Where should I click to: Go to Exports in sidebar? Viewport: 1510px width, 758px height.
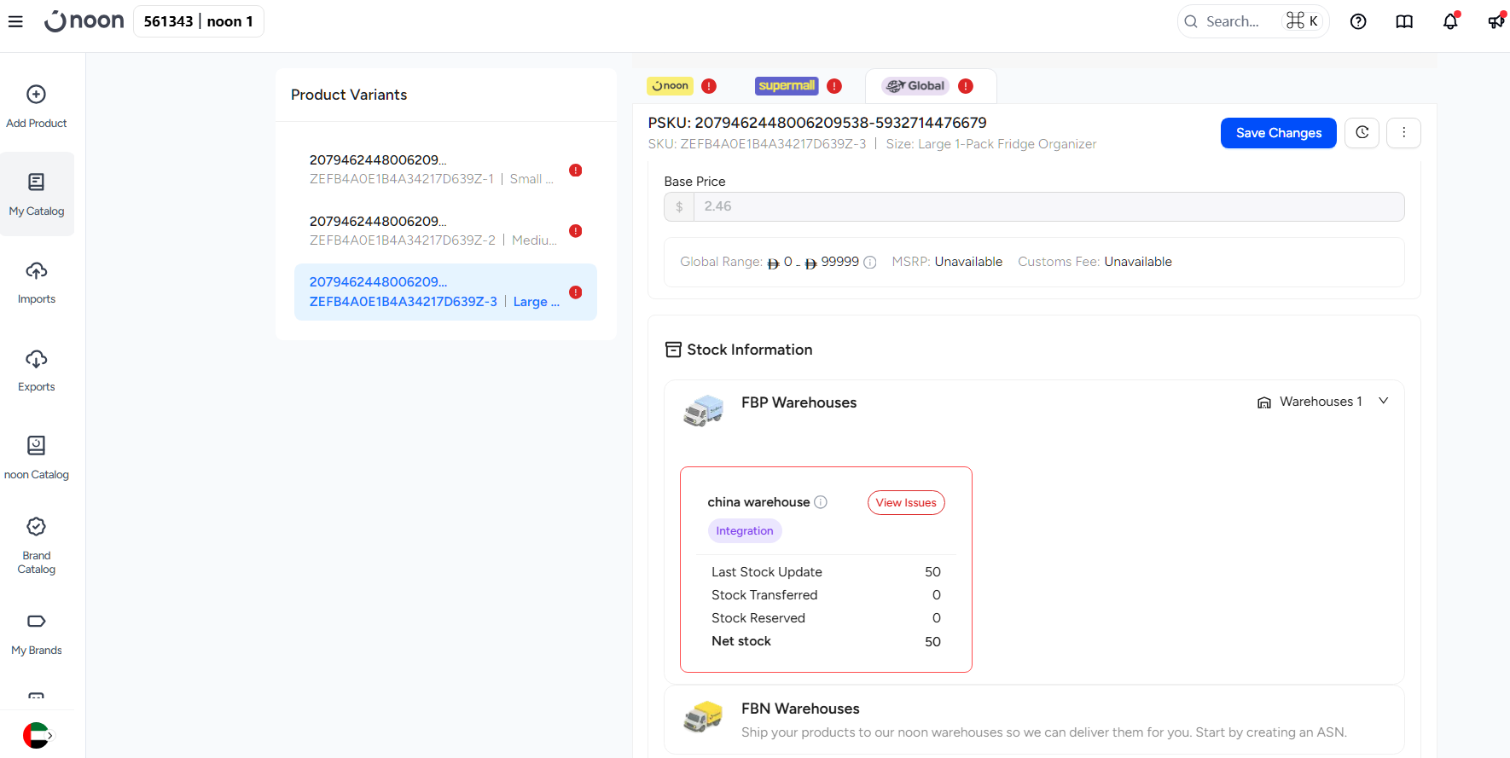tap(37, 371)
